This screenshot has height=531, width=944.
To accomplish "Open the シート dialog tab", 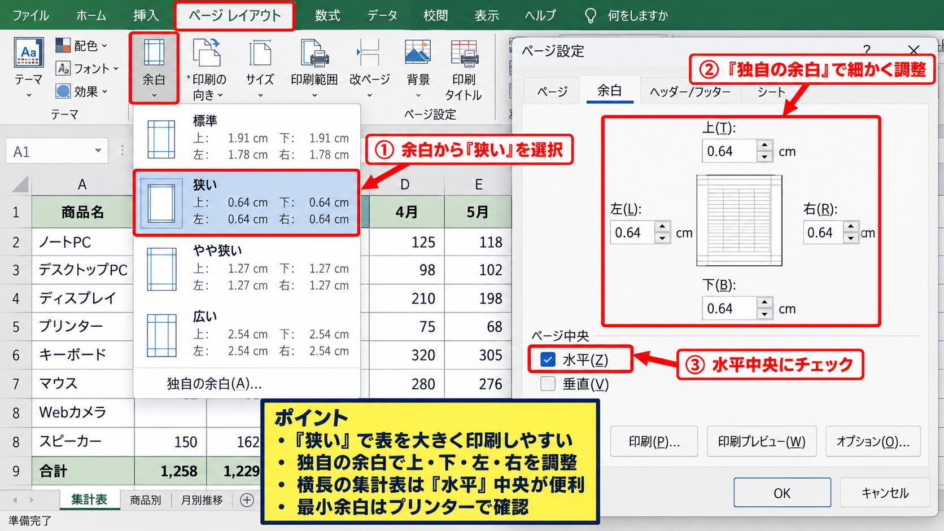I will tap(771, 91).
